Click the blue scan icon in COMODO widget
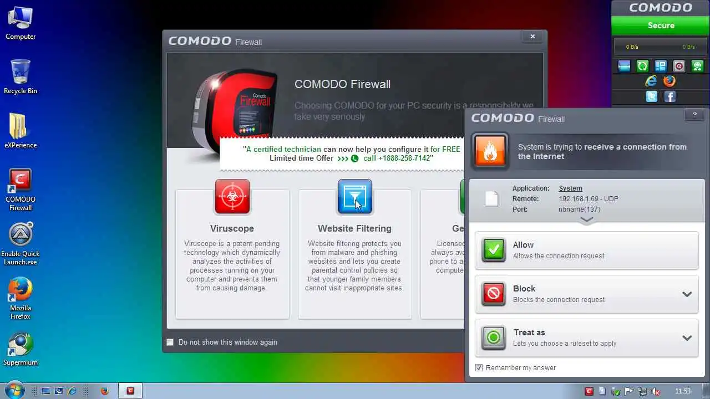 click(624, 66)
